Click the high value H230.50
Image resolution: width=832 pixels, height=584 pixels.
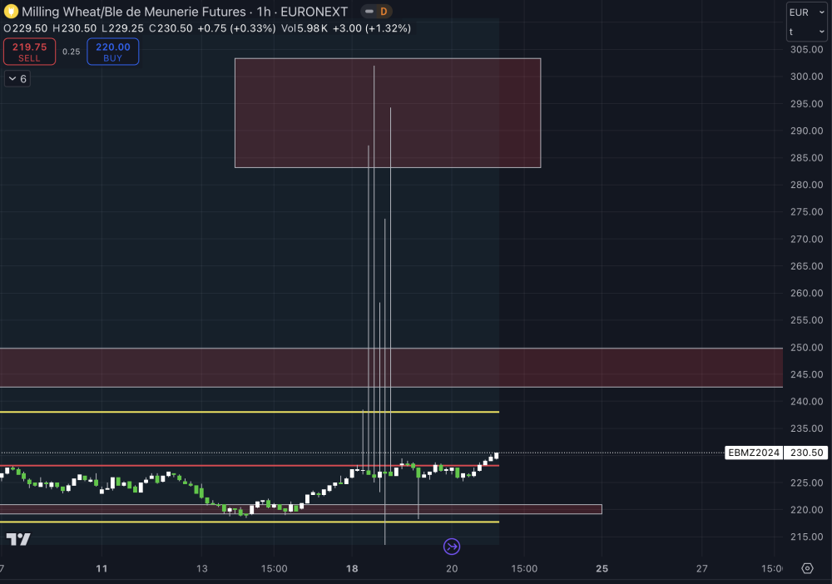(74, 28)
